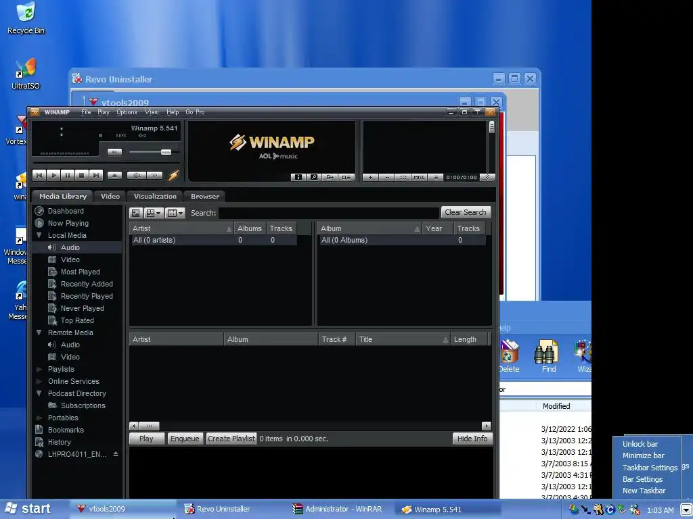This screenshot has width=693, height=519.
Task: Switch to the Video tab
Action: 110,197
